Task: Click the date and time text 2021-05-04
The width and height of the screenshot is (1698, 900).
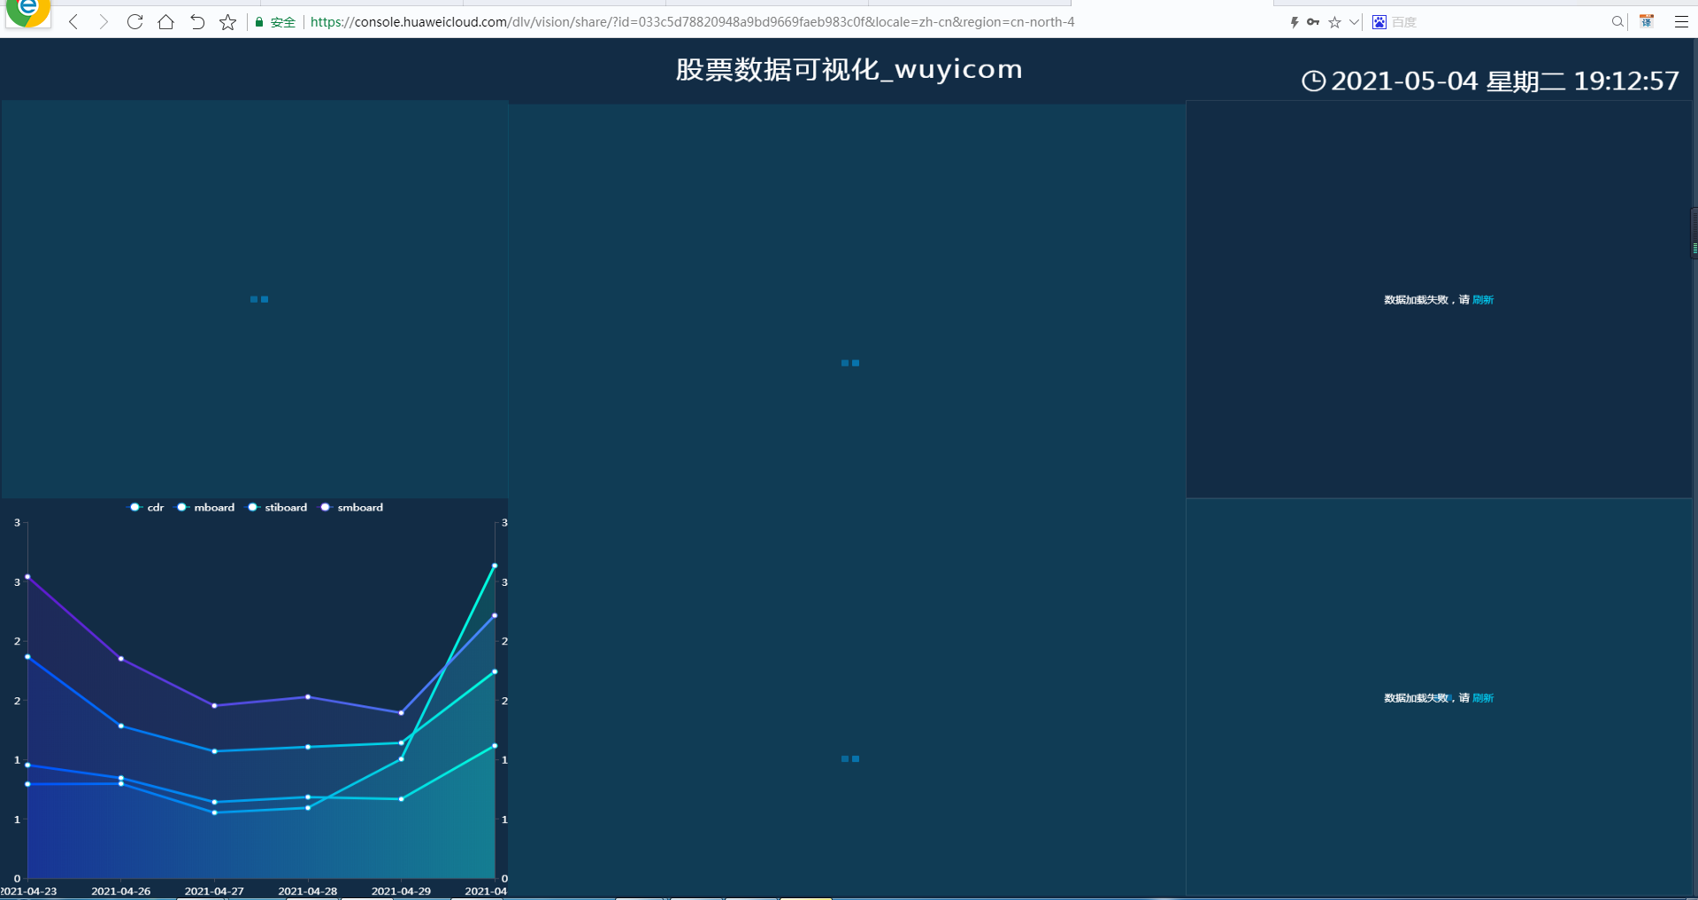Action: (1505, 81)
